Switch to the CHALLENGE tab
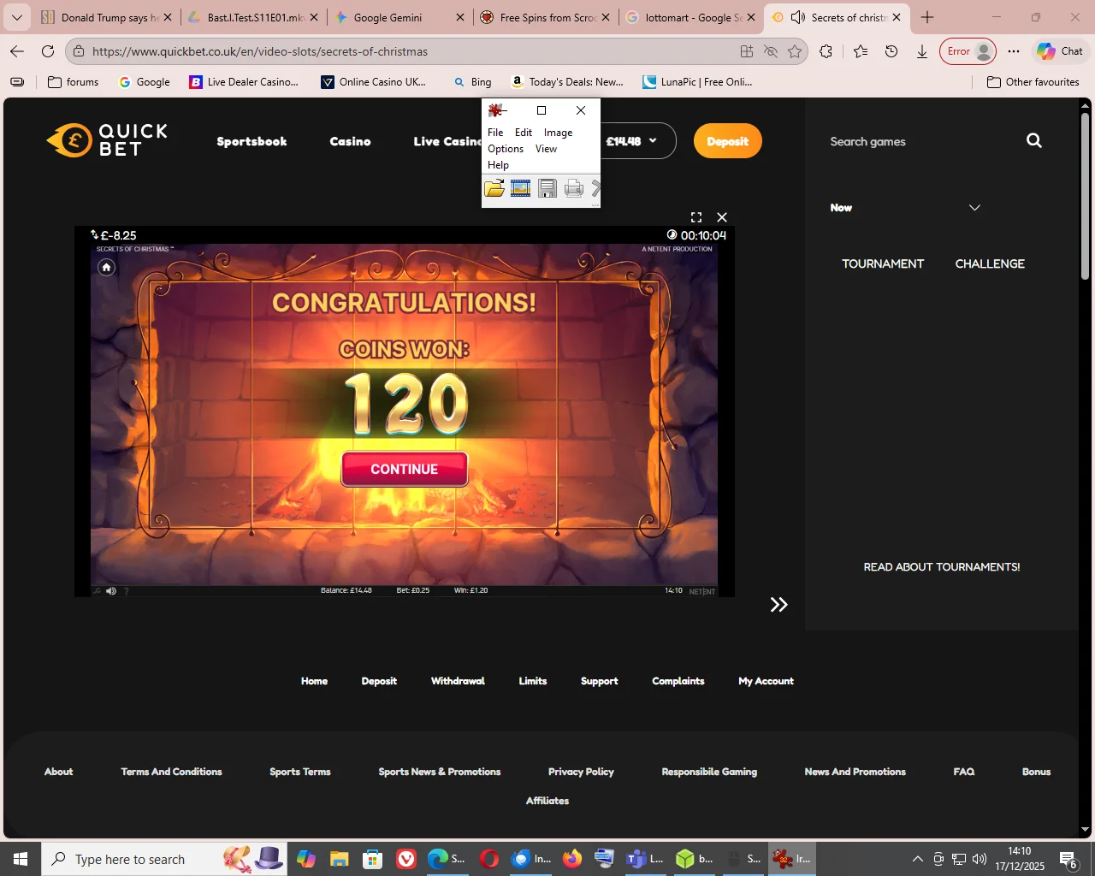Screen dimensions: 1095x876 990,263
